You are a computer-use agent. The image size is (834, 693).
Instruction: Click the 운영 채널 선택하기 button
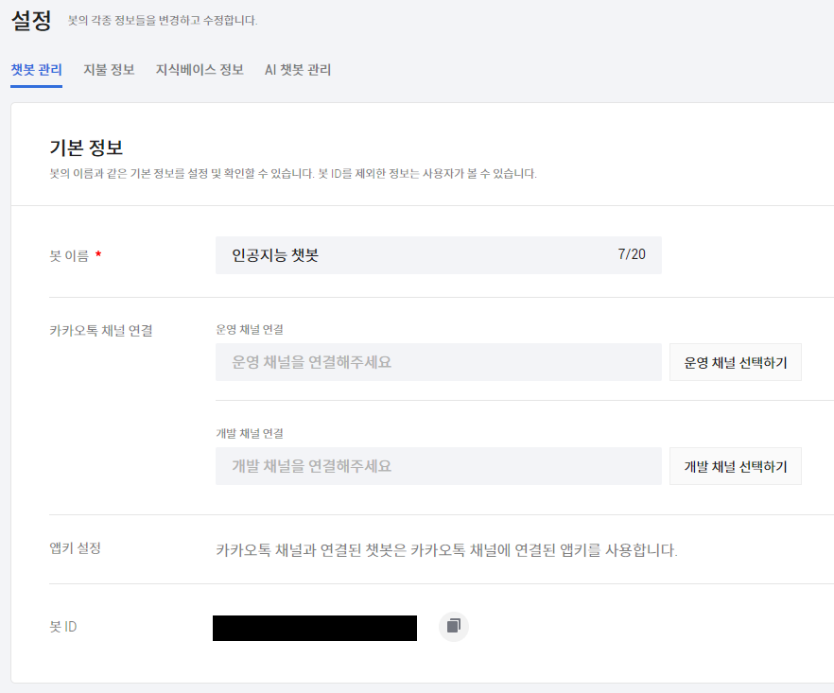[x=735, y=362]
